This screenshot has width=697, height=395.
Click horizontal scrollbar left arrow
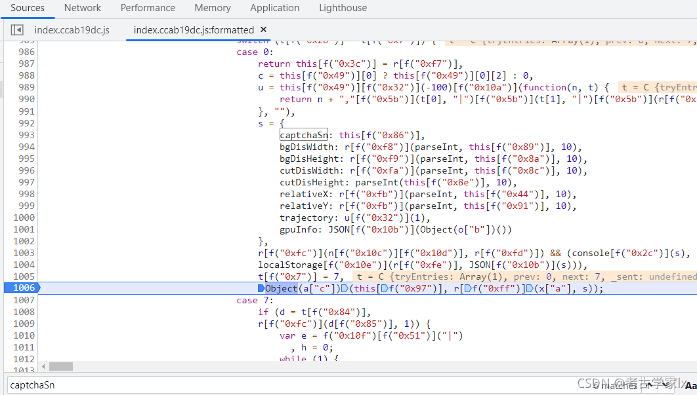pos(43,367)
